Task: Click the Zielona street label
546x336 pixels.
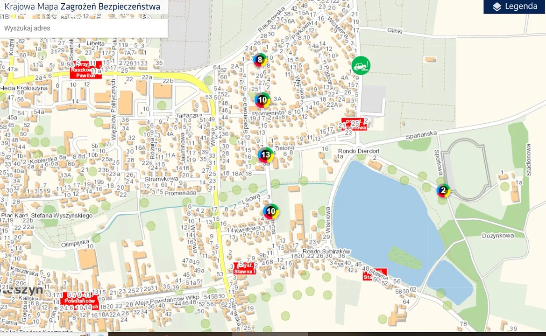Action: tap(284, 148)
